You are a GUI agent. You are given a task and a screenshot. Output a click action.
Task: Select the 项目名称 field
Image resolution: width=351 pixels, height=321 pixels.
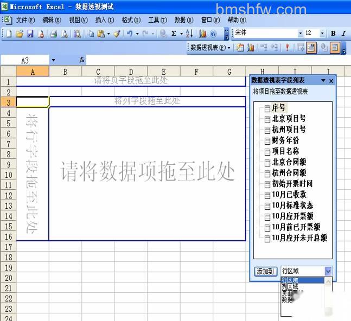(285, 151)
